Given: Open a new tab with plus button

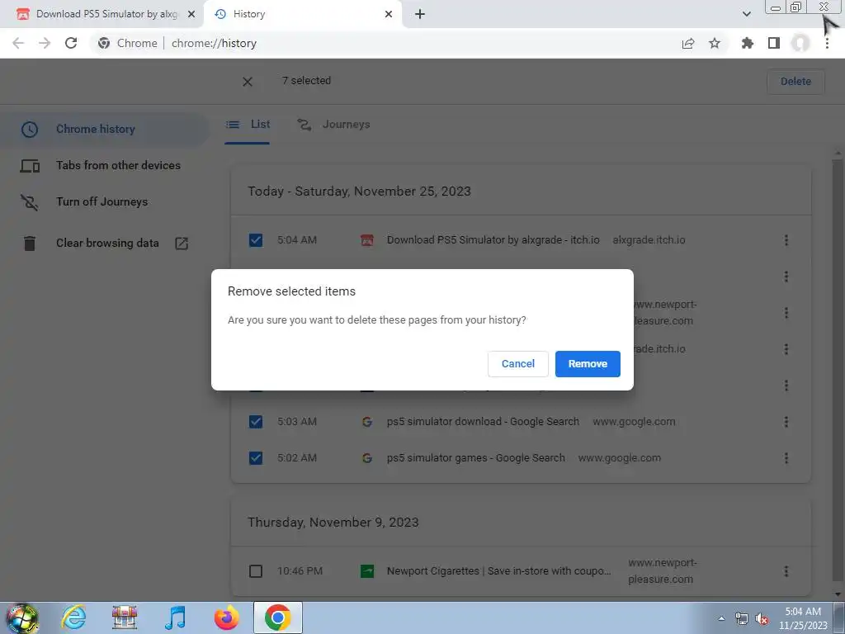Looking at the screenshot, I should [420, 14].
